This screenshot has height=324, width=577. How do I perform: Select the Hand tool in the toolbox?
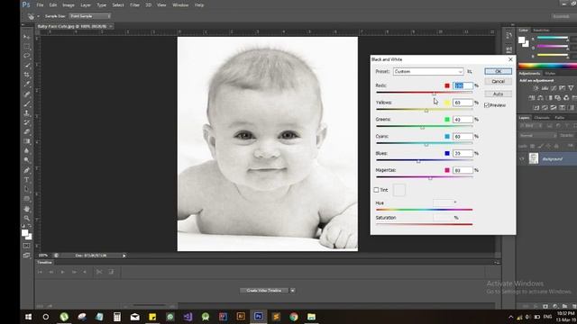click(26, 209)
